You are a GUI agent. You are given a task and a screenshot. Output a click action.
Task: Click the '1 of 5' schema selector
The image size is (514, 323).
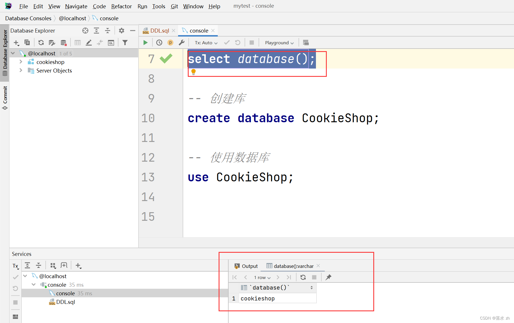66,53
